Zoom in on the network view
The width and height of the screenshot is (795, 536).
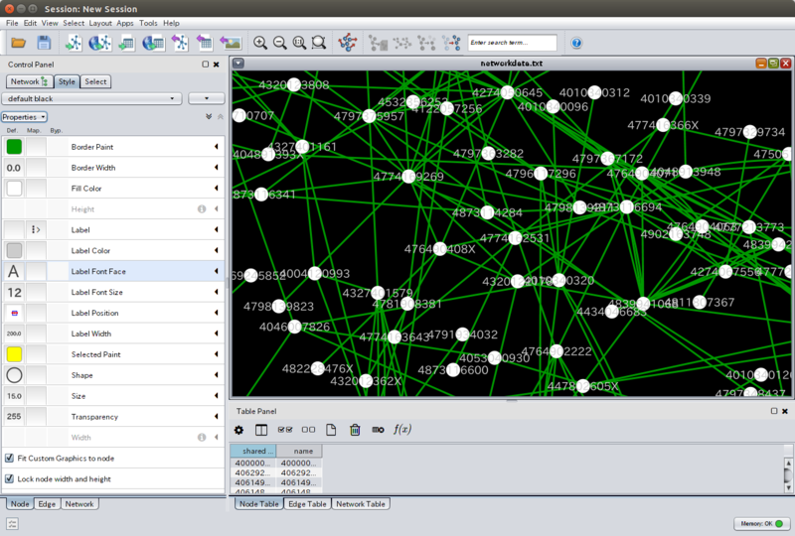(x=260, y=43)
